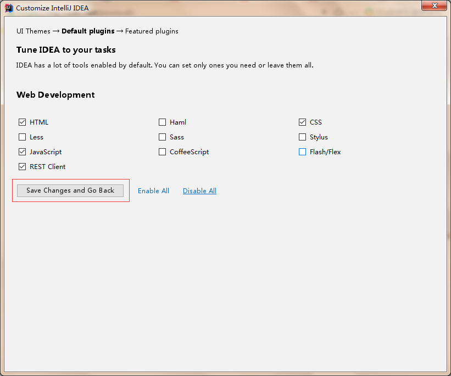Click the Web Development heading
Screen dimensions: 451x376
[55, 95]
